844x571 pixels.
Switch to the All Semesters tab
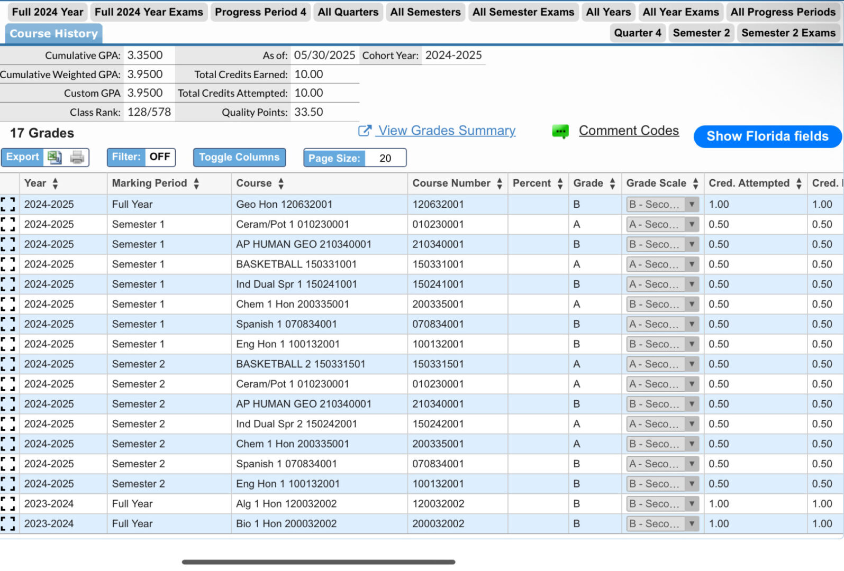tap(425, 12)
